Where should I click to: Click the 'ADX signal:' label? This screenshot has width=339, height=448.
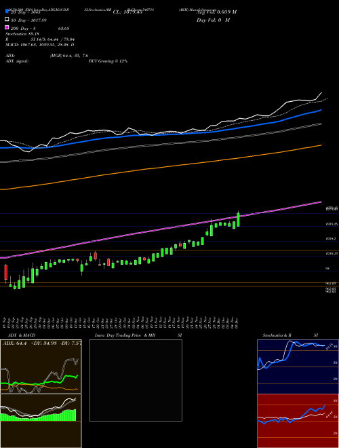pos(17,61)
